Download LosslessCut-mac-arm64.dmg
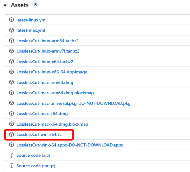Image resolution: width=190 pixels, height=172 pixels. [45, 82]
